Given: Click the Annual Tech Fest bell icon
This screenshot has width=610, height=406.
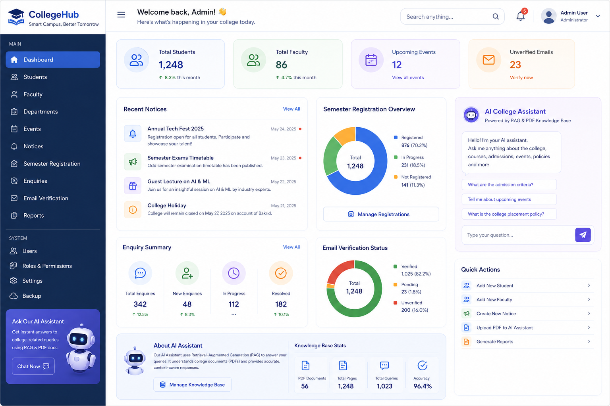Looking at the screenshot, I should pyautogui.click(x=133, y=134).
